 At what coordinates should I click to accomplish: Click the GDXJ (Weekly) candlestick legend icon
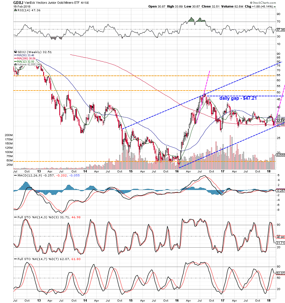click(15, 52)
